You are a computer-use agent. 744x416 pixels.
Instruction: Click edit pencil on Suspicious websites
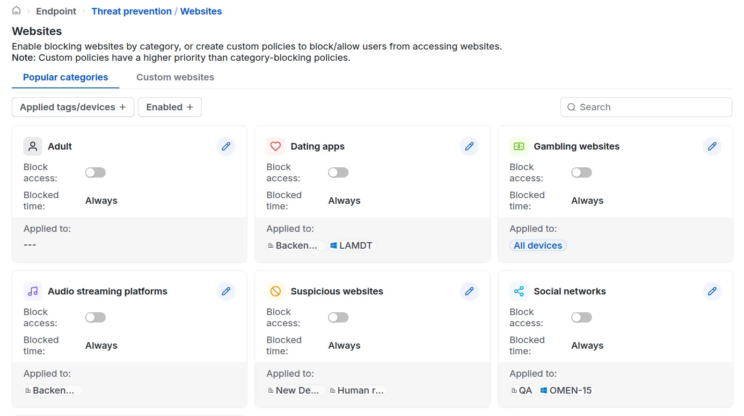click(469, 291)
